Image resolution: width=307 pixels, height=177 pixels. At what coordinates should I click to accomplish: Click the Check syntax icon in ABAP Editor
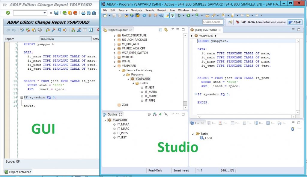[48, 30]
